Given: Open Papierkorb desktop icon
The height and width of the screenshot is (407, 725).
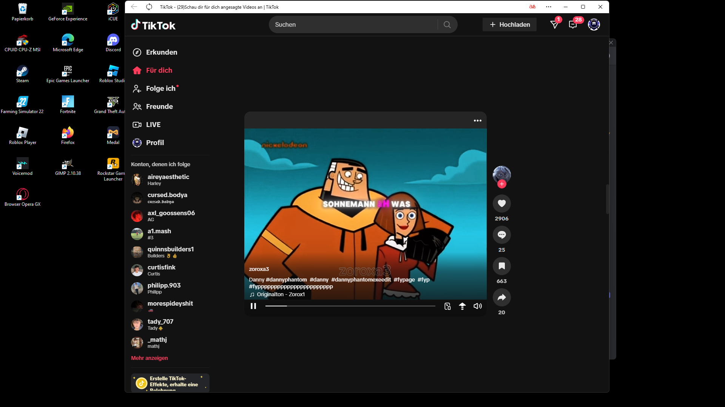Looking at the screenshot, I should 22,12.
